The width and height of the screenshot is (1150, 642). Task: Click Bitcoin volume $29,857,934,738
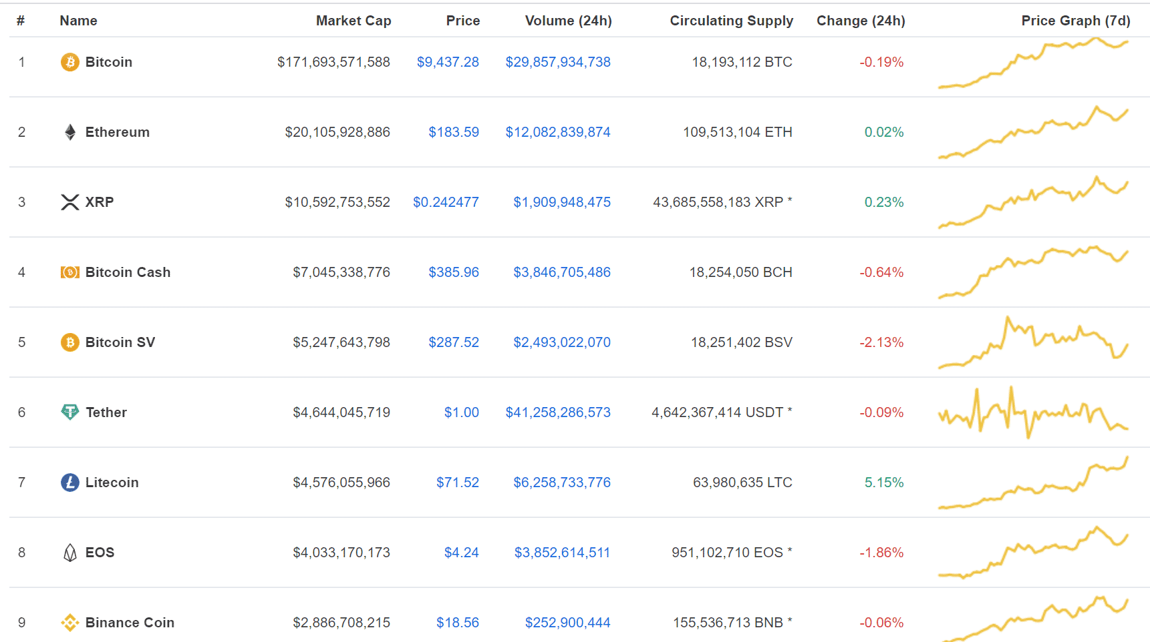(x=558, y=62)
